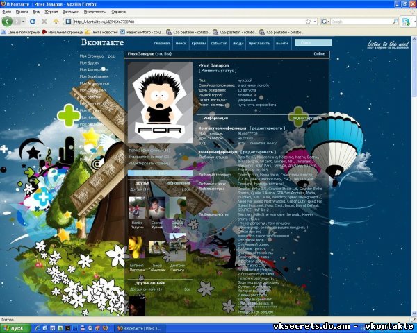This screenshot has height=333, width=417.
Task: Open the люди tab in site header
Action: (238, 43)
